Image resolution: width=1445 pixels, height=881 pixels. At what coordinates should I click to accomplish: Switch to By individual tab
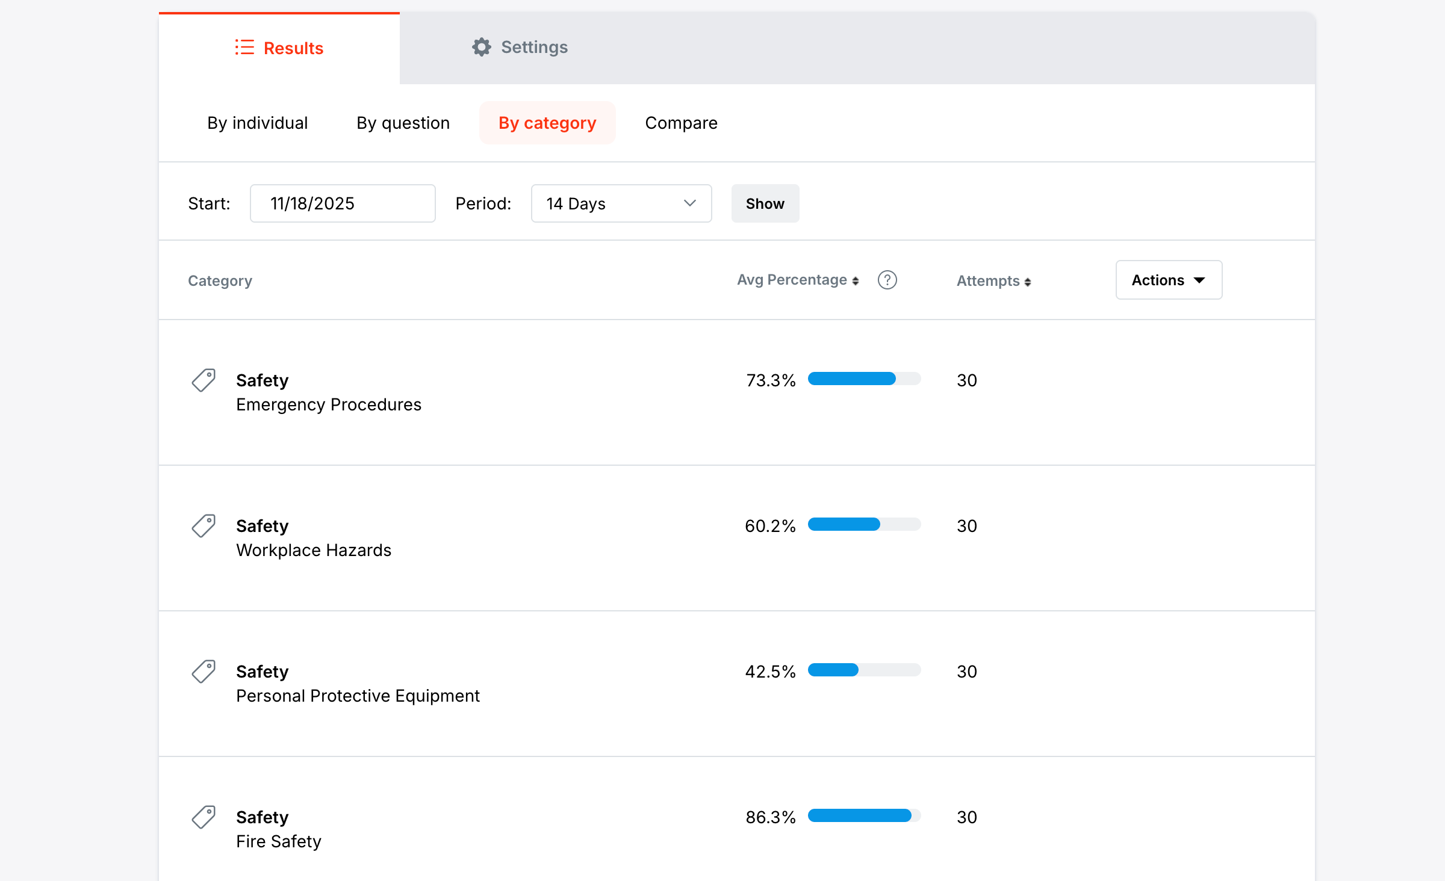coord(257,123)
